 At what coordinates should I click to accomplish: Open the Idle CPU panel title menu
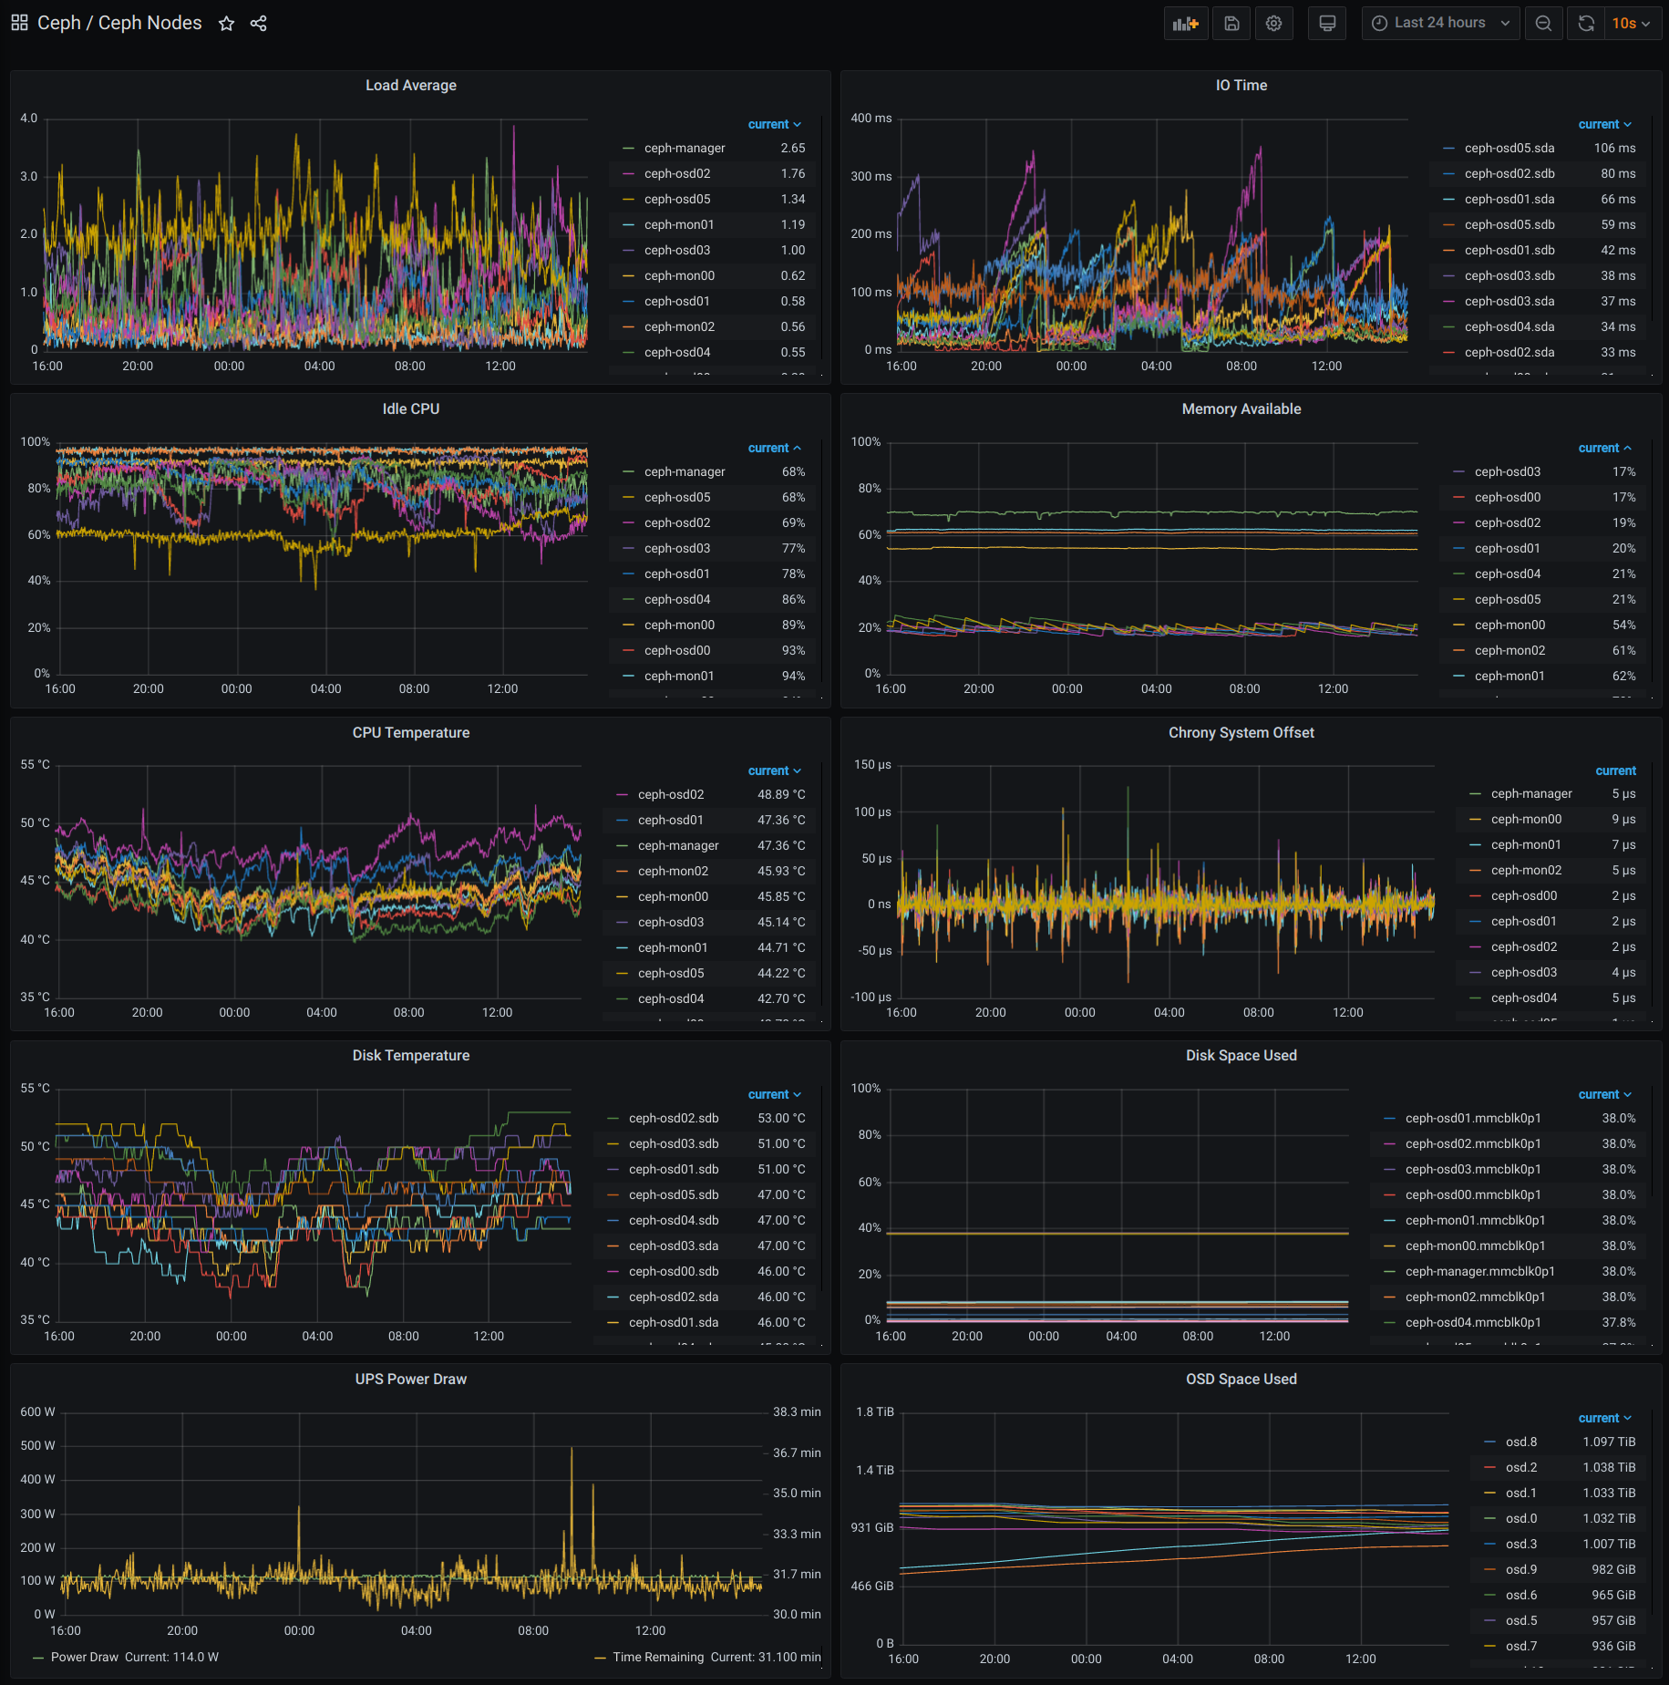coord(410,409)
